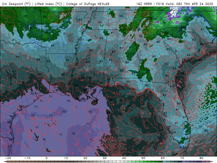This screenshot has width=217, height=163.
Task: Click the 70 tick on the color scale
Action: (x=182, y=158)
